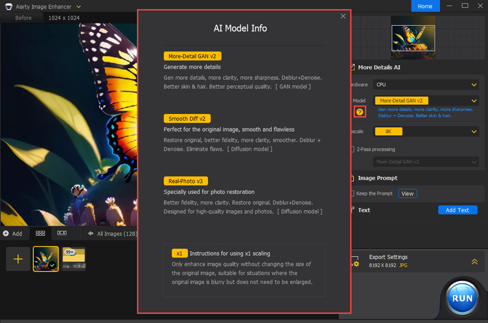Click the Smooth Diff v2 label in dialog
Viewport: 488px width, 323px height.
pos(187,119)
